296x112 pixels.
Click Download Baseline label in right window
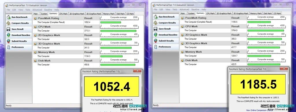pos(168,35)
